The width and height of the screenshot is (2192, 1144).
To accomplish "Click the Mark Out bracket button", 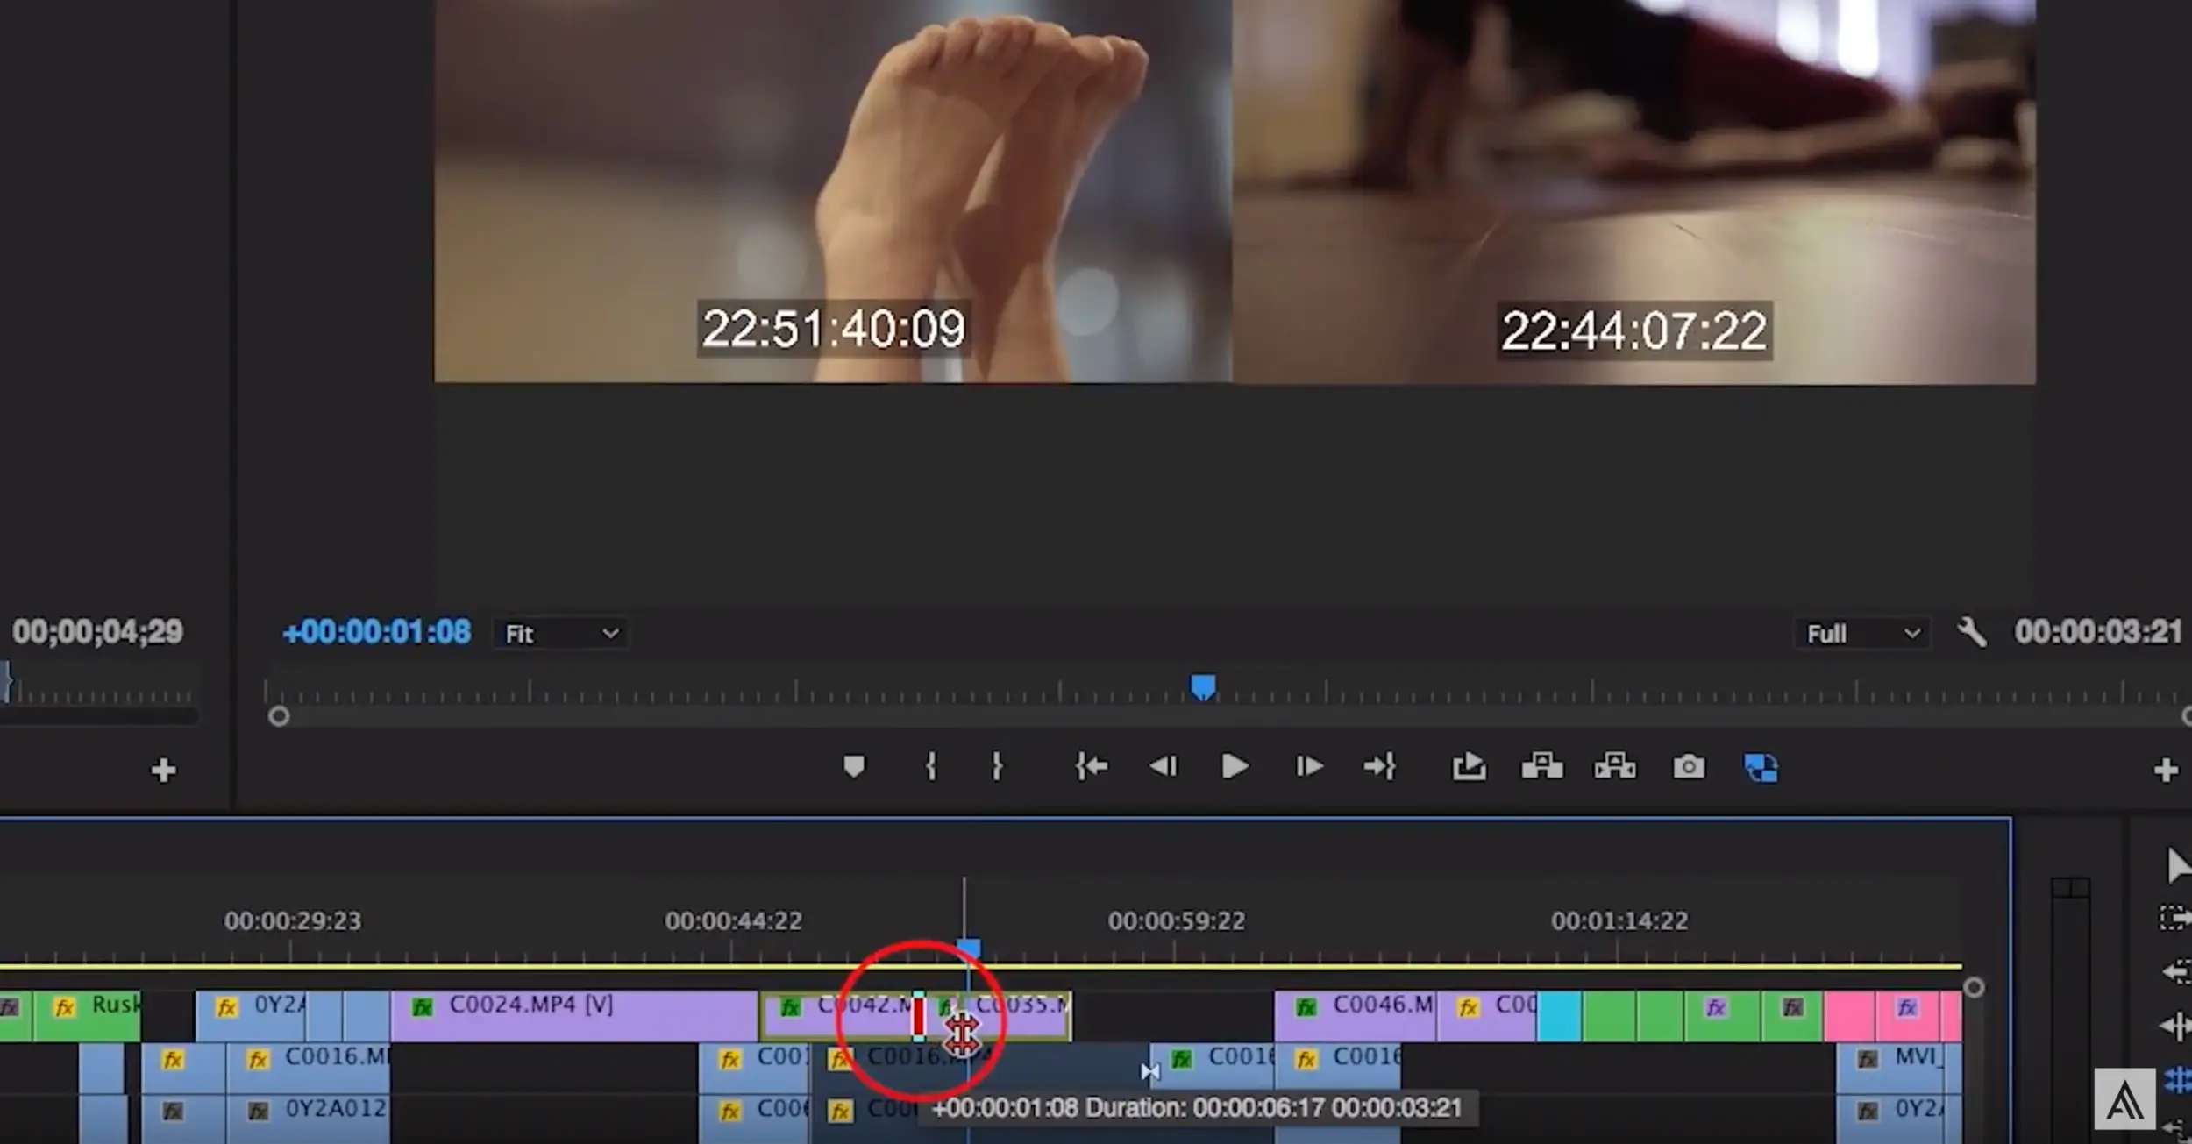I will click(997, 767).
